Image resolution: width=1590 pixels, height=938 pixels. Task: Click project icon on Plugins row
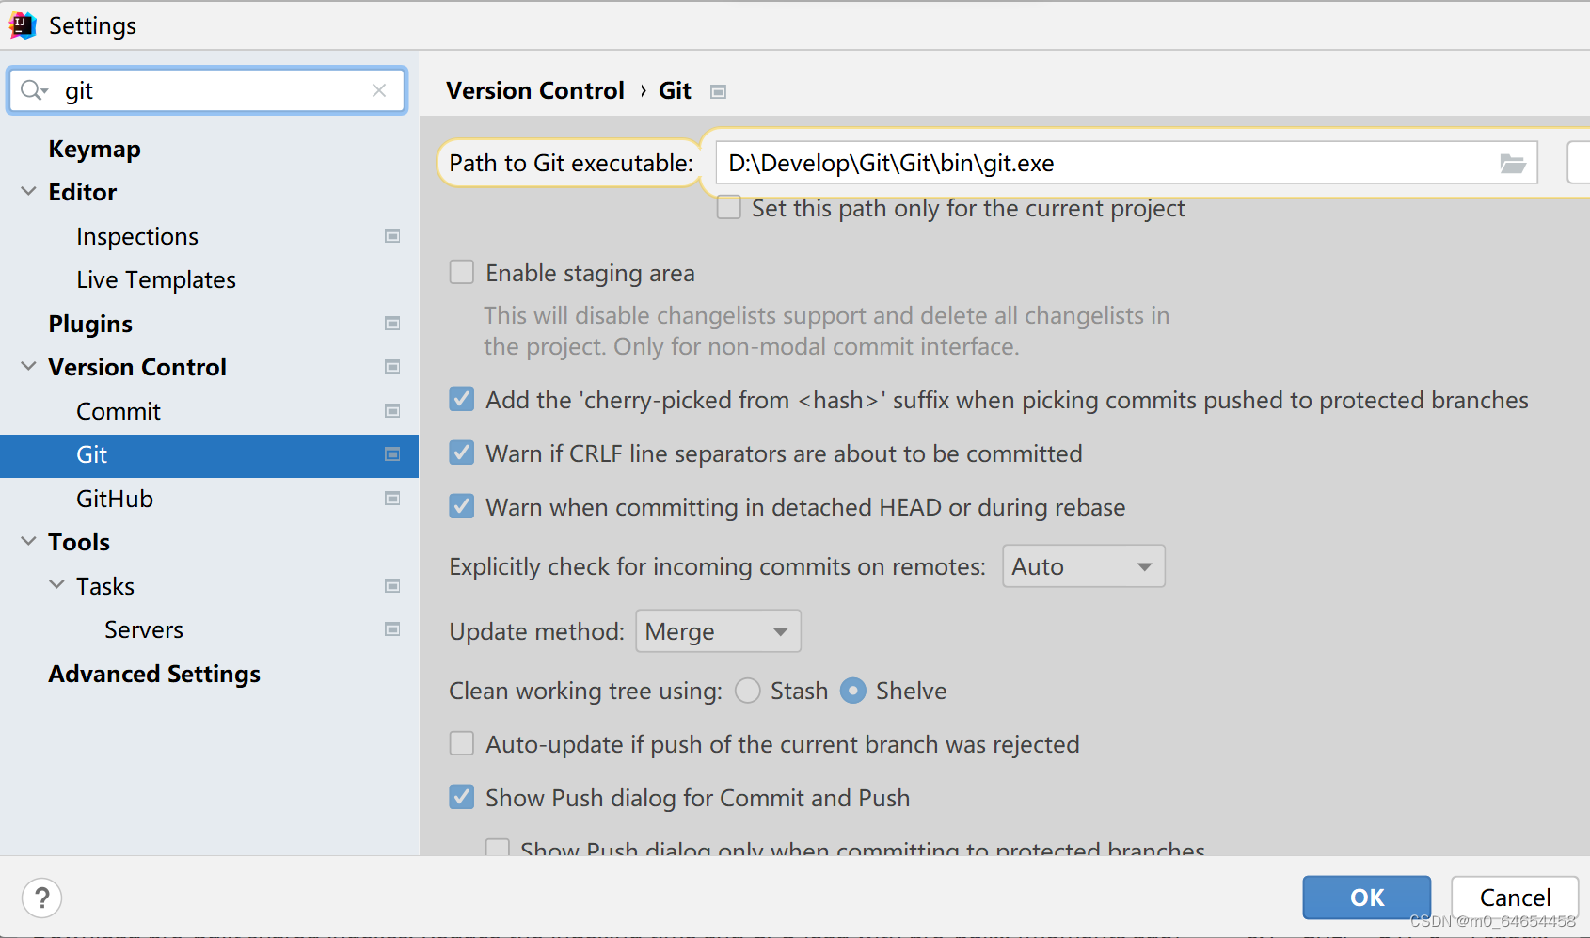coord(392,324)
